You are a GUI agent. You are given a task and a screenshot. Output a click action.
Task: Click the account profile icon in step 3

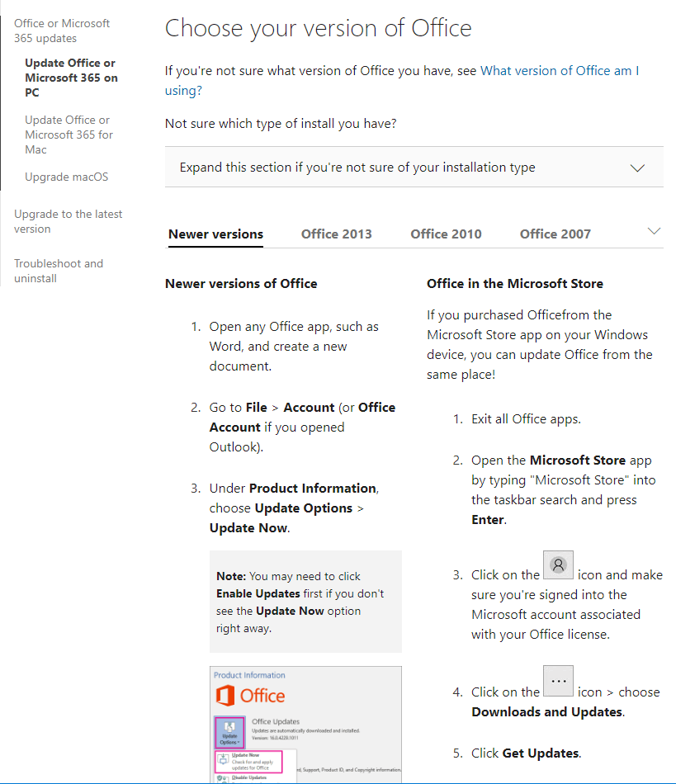point(559,564)
